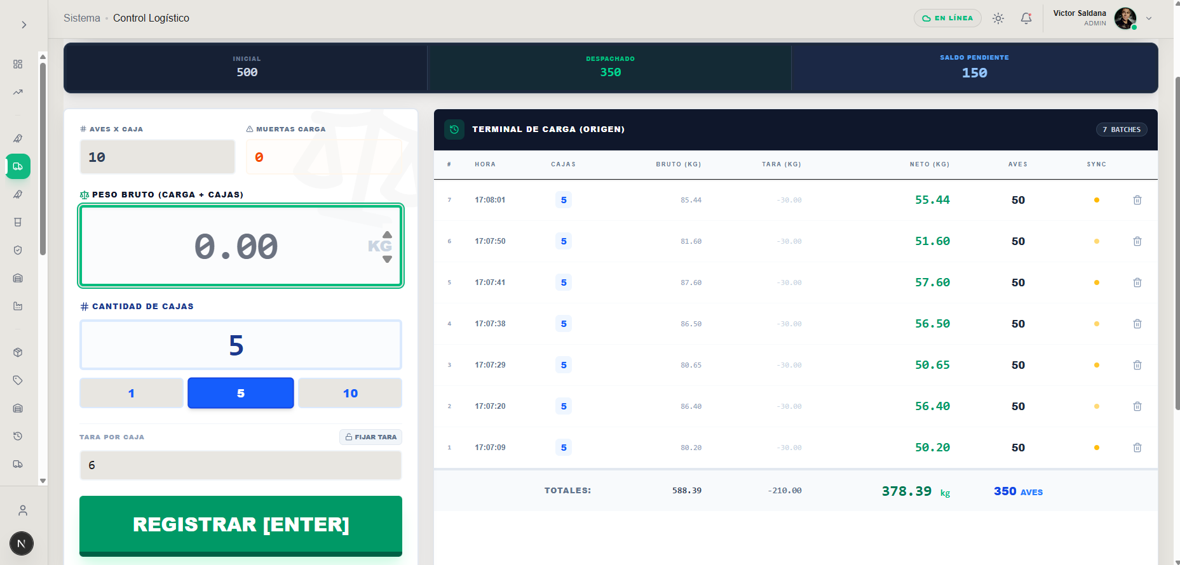Viewport: 1180px width, 565px height.
Task: Click the history icon beside Terminal de Carga
Action: 454,130
